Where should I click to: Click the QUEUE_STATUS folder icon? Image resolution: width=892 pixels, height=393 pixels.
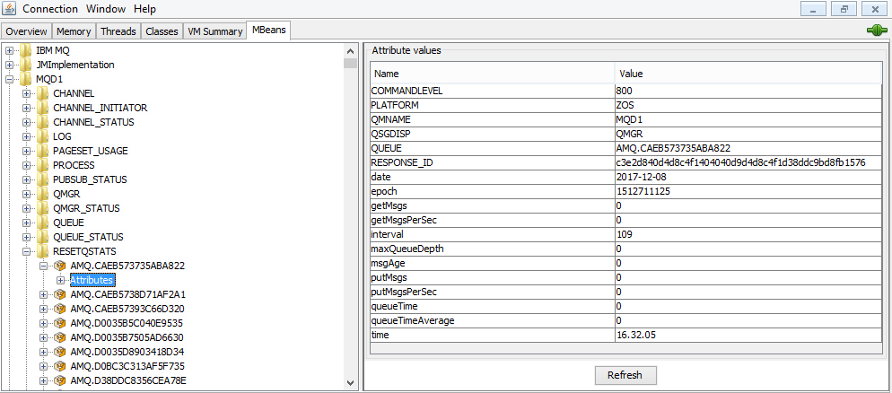point(43,237)
